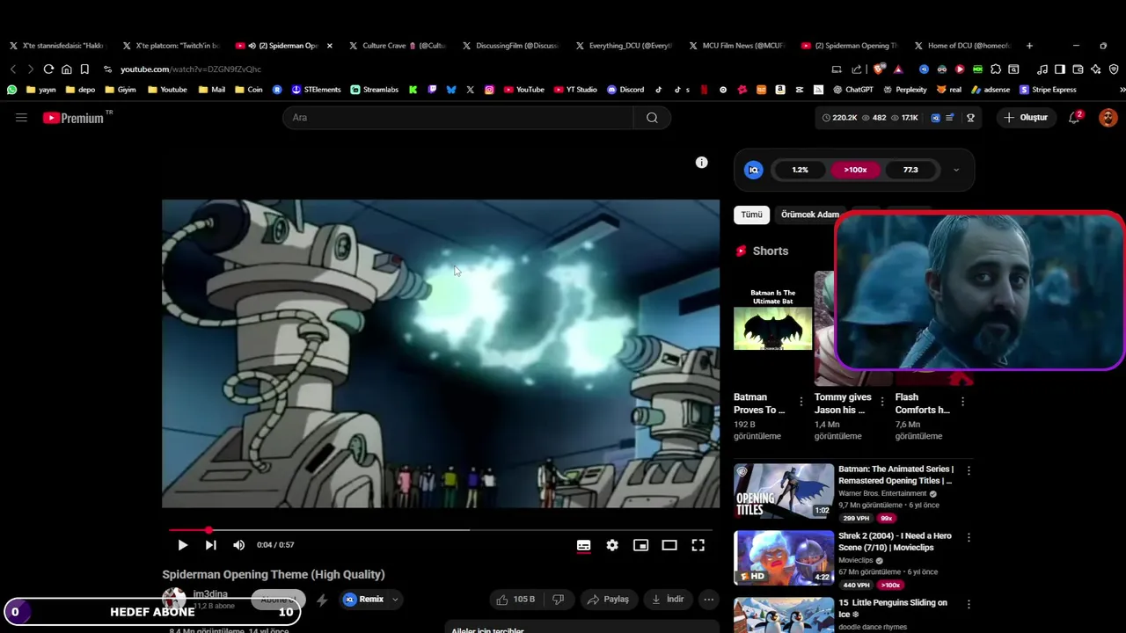Open options for Batman Animated Series video

click(x=969, y=470)
